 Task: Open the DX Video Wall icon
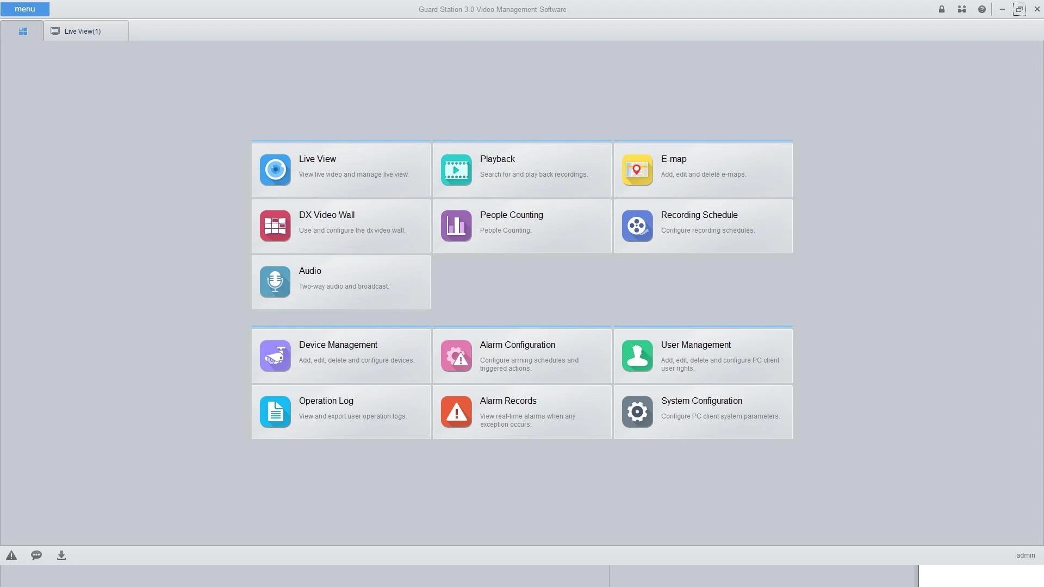[x=275, y=226]
